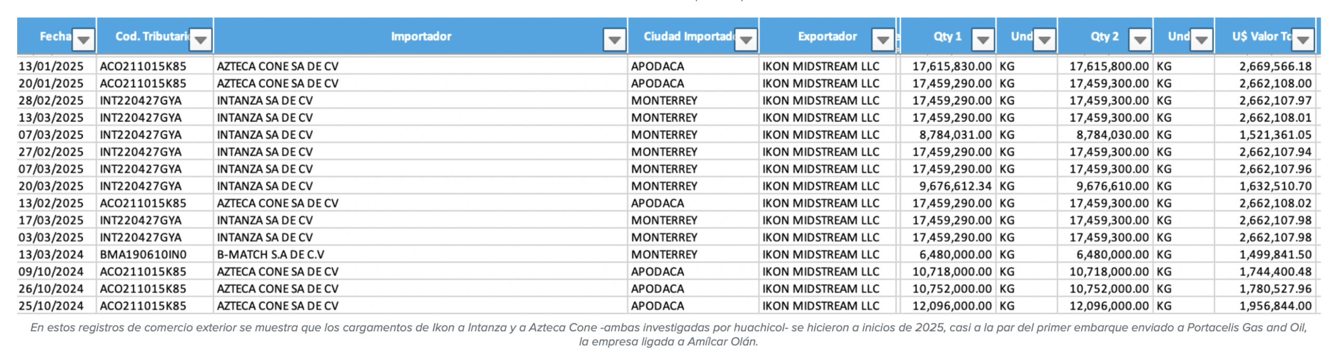Click the Exportador header label

coord(827,36)
